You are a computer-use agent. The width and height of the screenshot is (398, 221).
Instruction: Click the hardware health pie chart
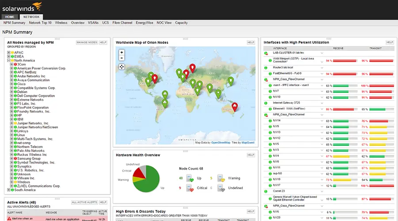point(146,179)
